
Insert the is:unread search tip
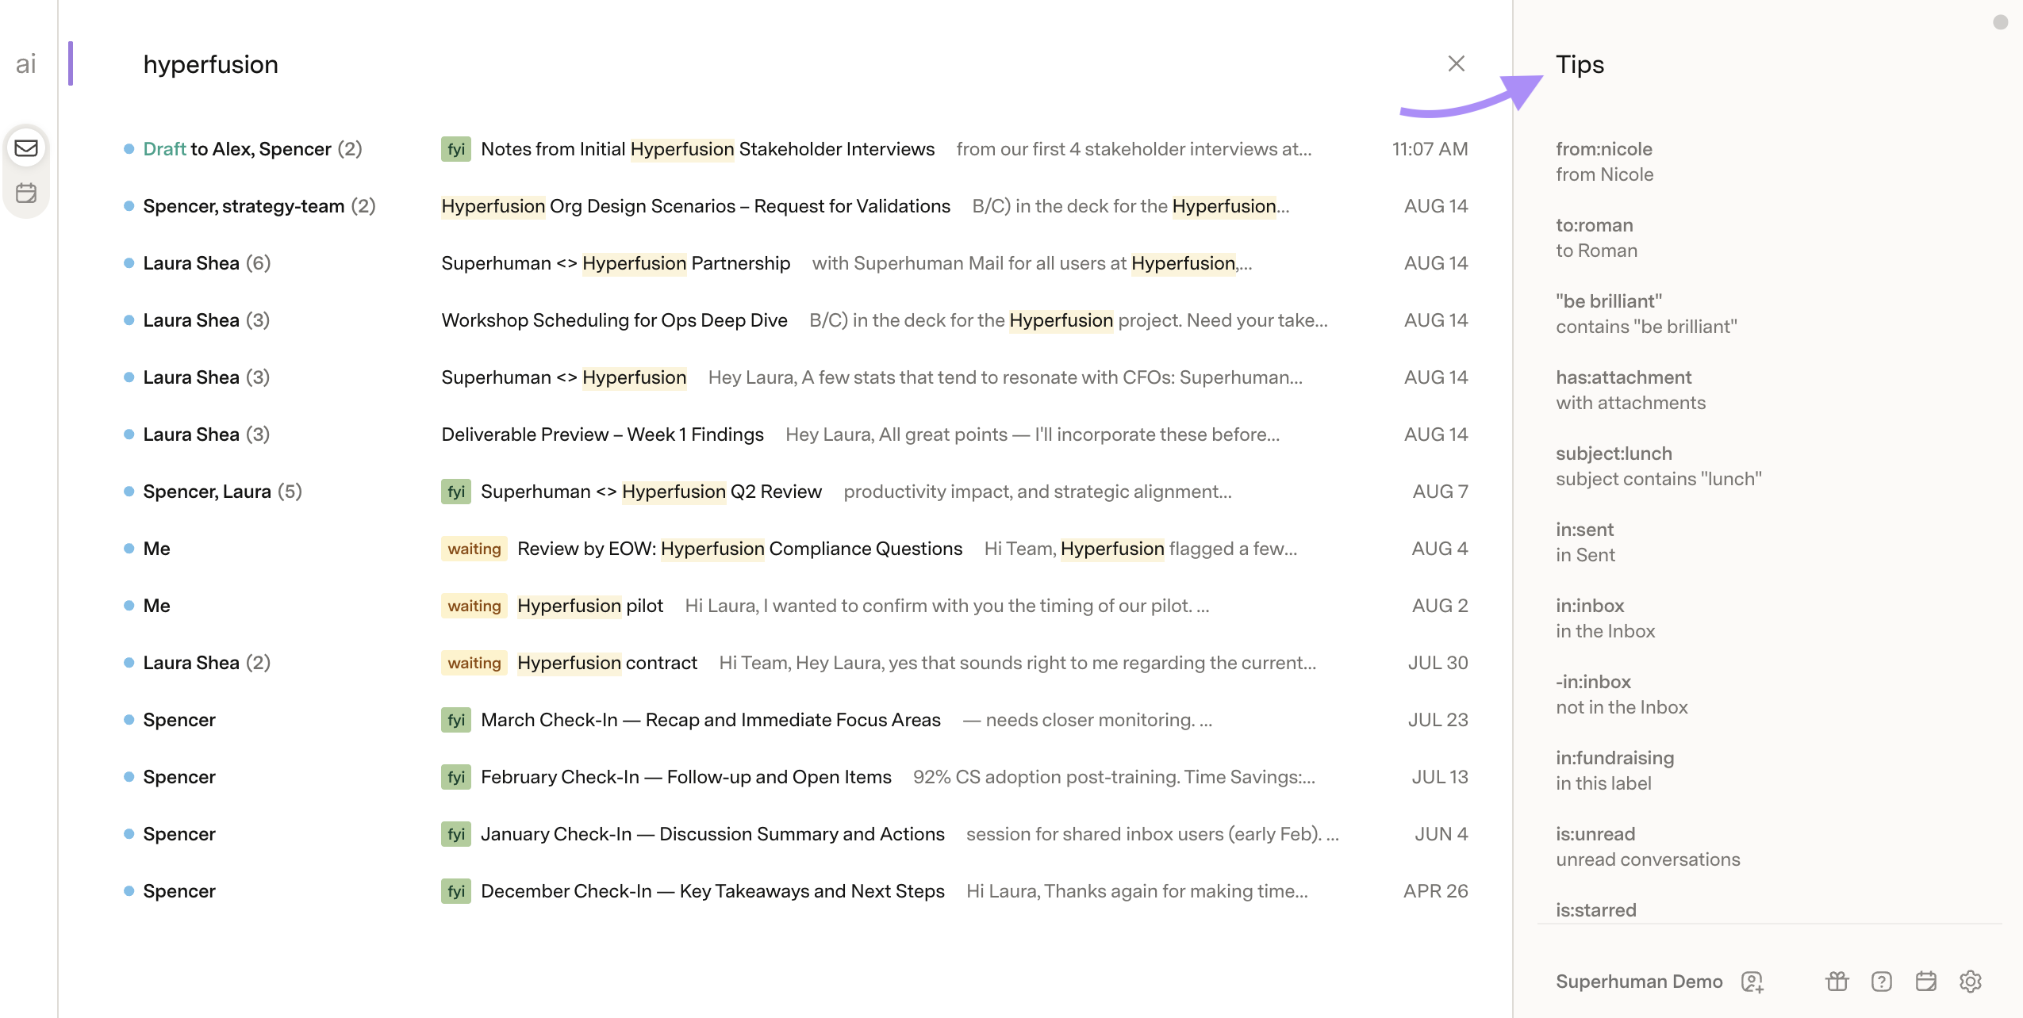[1648, 847]
